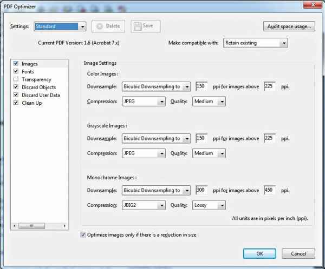325x269 pixels.
Task: Click Color Images 150 ppi field
Action: coord(201,86)
